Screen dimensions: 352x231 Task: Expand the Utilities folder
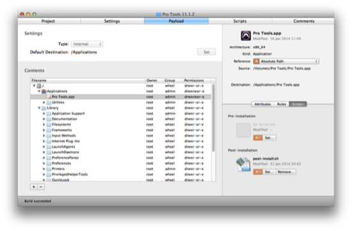pos(44,102)
